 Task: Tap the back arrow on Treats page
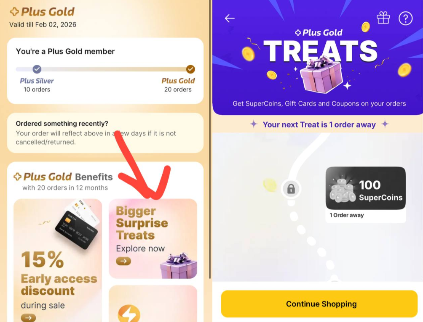click(x=230, y=18)
